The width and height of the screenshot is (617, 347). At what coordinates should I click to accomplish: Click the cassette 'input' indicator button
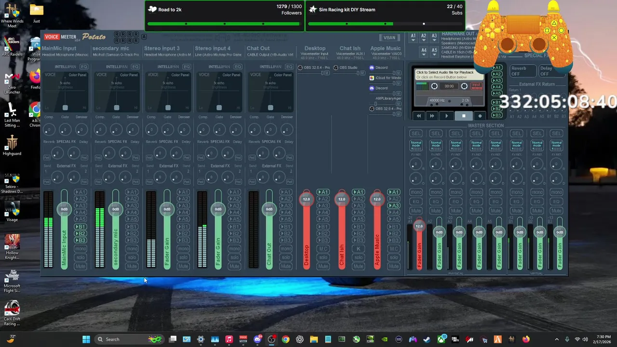pos(476,86)
